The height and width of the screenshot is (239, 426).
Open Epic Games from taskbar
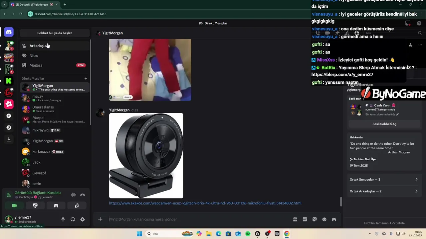click(x=277, y=234)
